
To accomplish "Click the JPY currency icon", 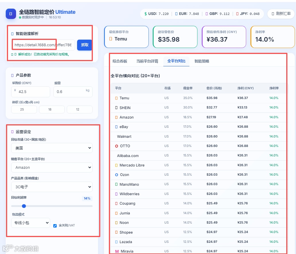I will point(237,14).
